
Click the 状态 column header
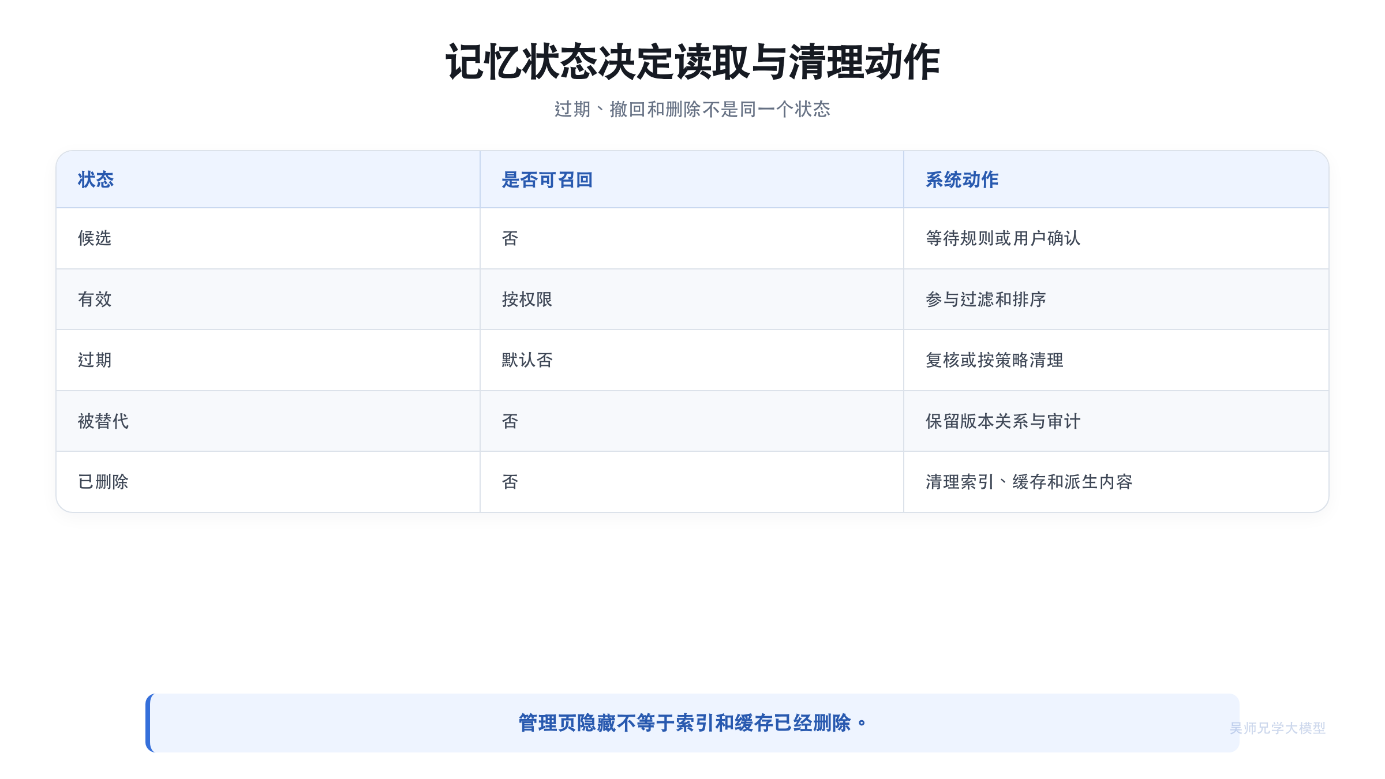268,179
